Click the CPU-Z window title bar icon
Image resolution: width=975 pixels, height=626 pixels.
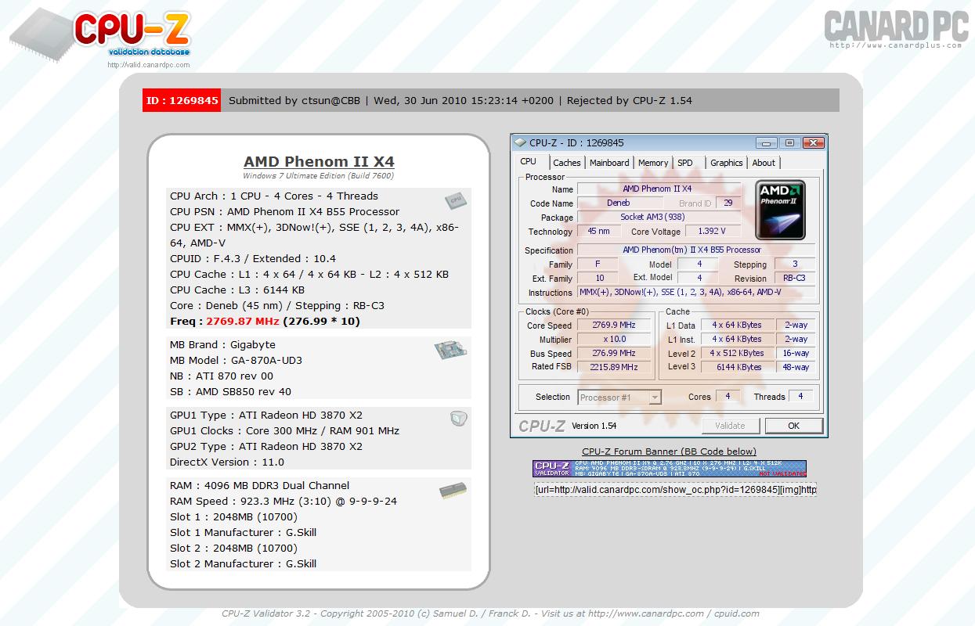tap(520, 143)
